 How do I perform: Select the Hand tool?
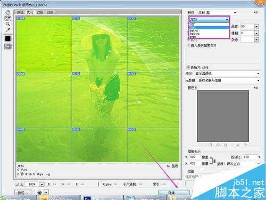click(x=7, y=12)
